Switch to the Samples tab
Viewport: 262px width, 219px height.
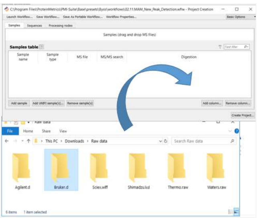coord(14,25)
